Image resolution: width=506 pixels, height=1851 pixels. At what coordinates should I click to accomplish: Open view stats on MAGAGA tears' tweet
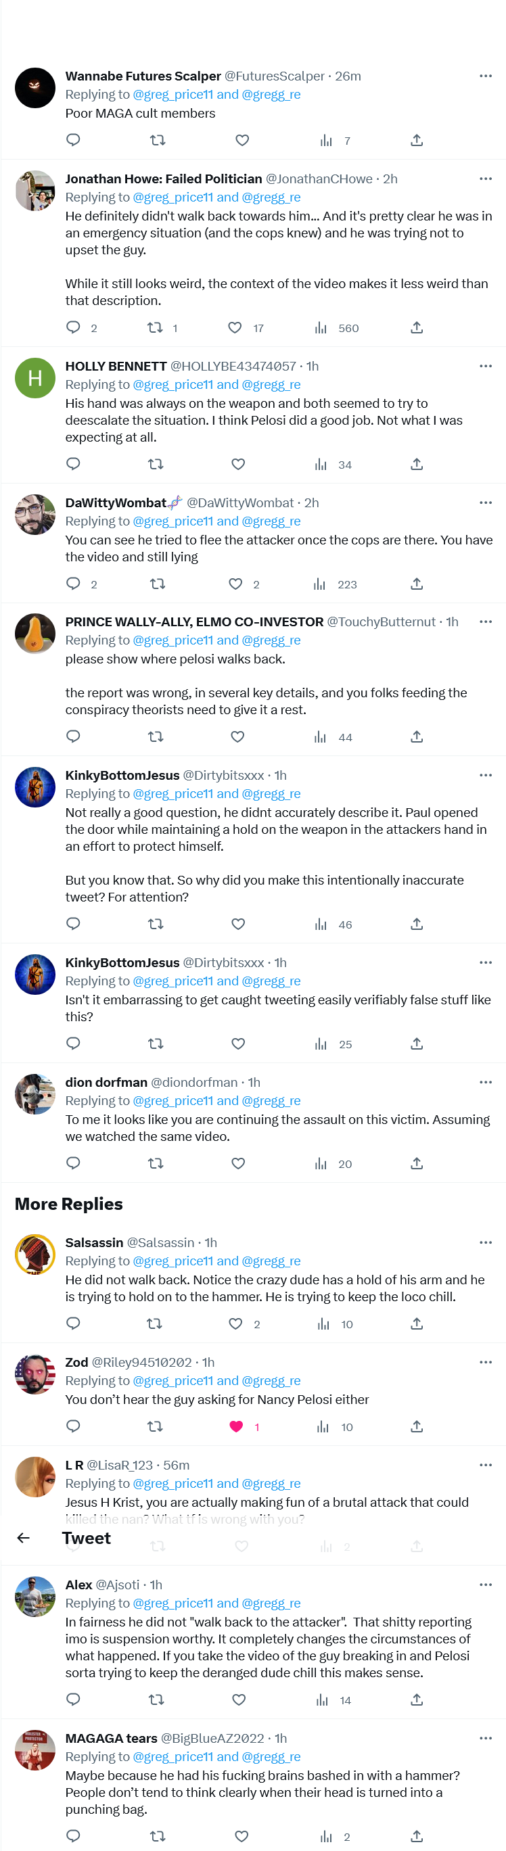point(326,1836)
